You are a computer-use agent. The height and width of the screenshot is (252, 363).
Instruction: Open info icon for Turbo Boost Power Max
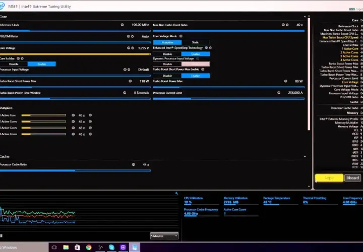(x=285, y=81)
